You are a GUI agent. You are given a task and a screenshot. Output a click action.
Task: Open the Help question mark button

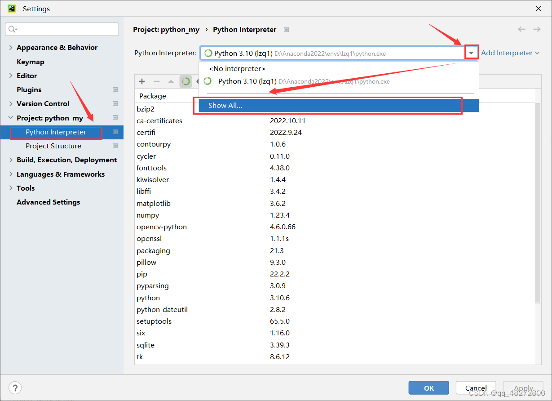(15, 388)
